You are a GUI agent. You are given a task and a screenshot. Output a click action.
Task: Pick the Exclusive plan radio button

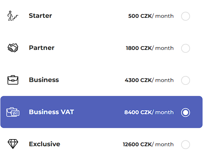[185, 144]
